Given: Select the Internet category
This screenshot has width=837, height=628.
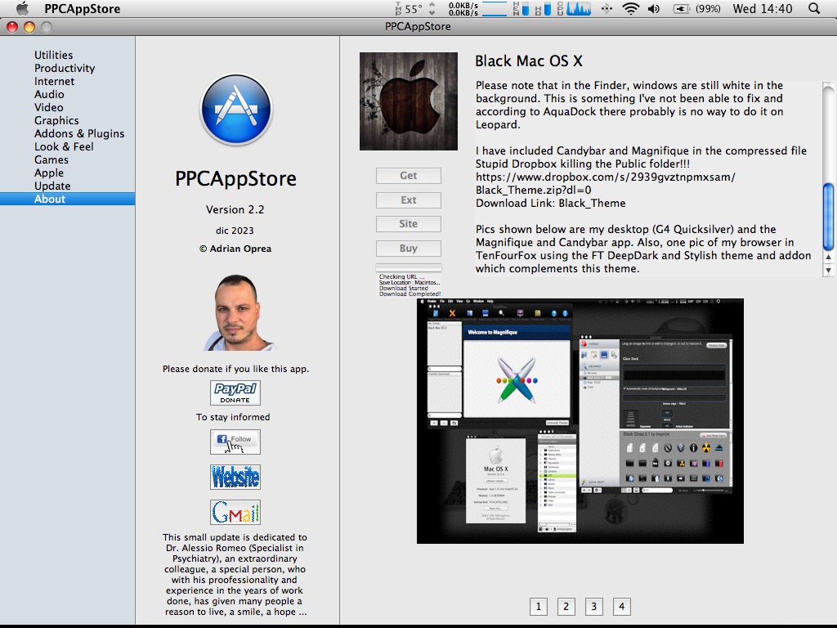Looking at the screenshot, I should pyautogui.click(x=55, y=81).
